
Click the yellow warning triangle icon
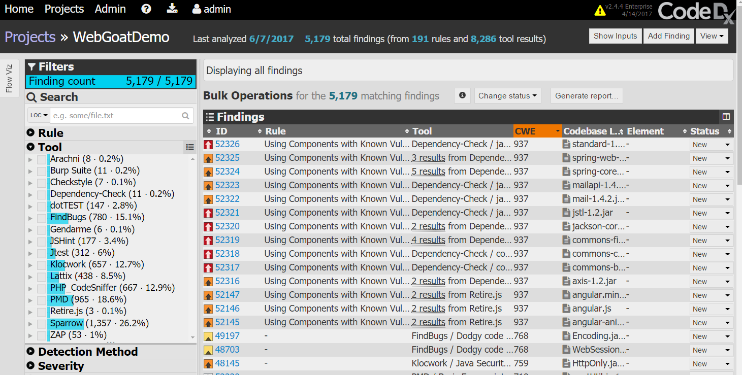pos(600,11)
